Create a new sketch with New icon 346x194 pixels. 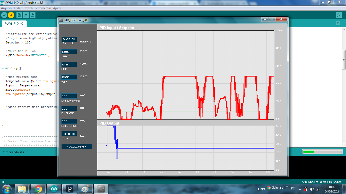coord(19,15)
